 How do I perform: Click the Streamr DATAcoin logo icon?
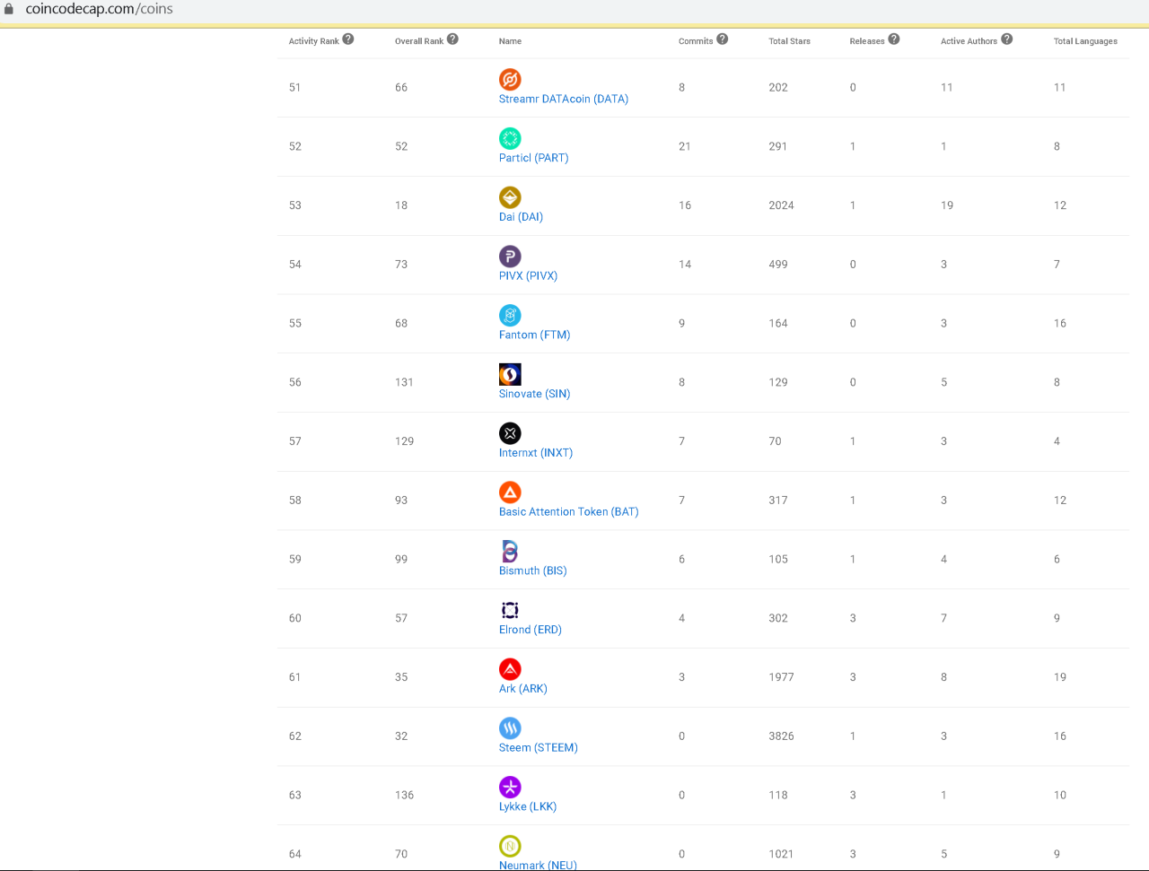[x=510, y=79]
